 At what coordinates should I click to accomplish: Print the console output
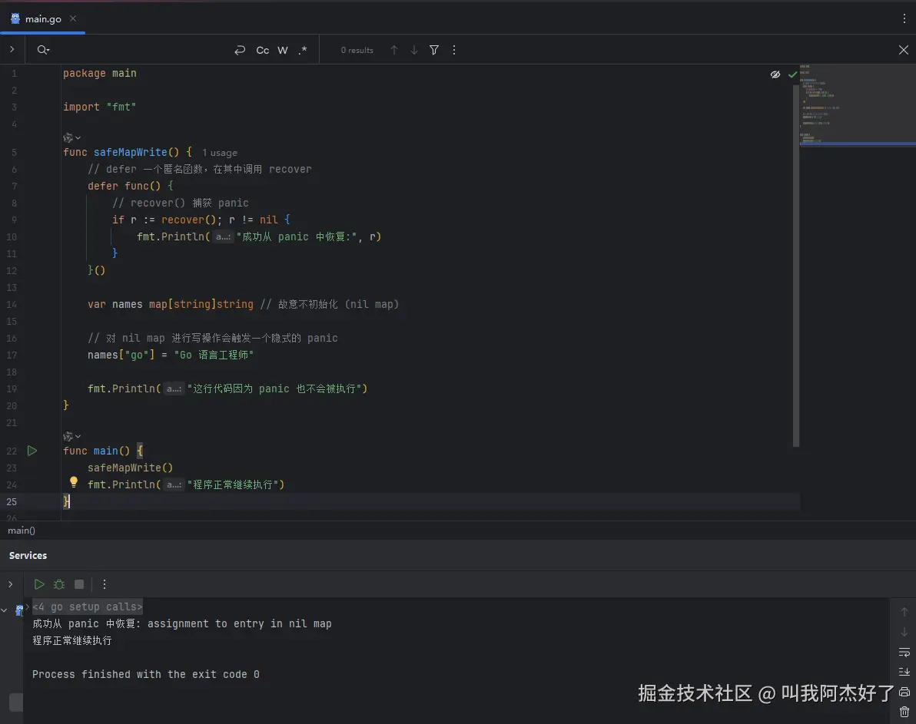tap(904, 692)
